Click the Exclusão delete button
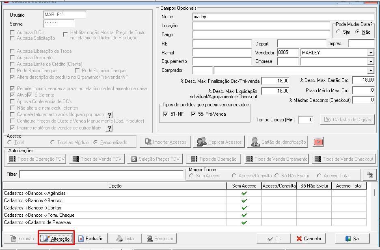Image resolution: width=380 pixels, height=250 pixels. pyautogui.click(x=91, y=239)
